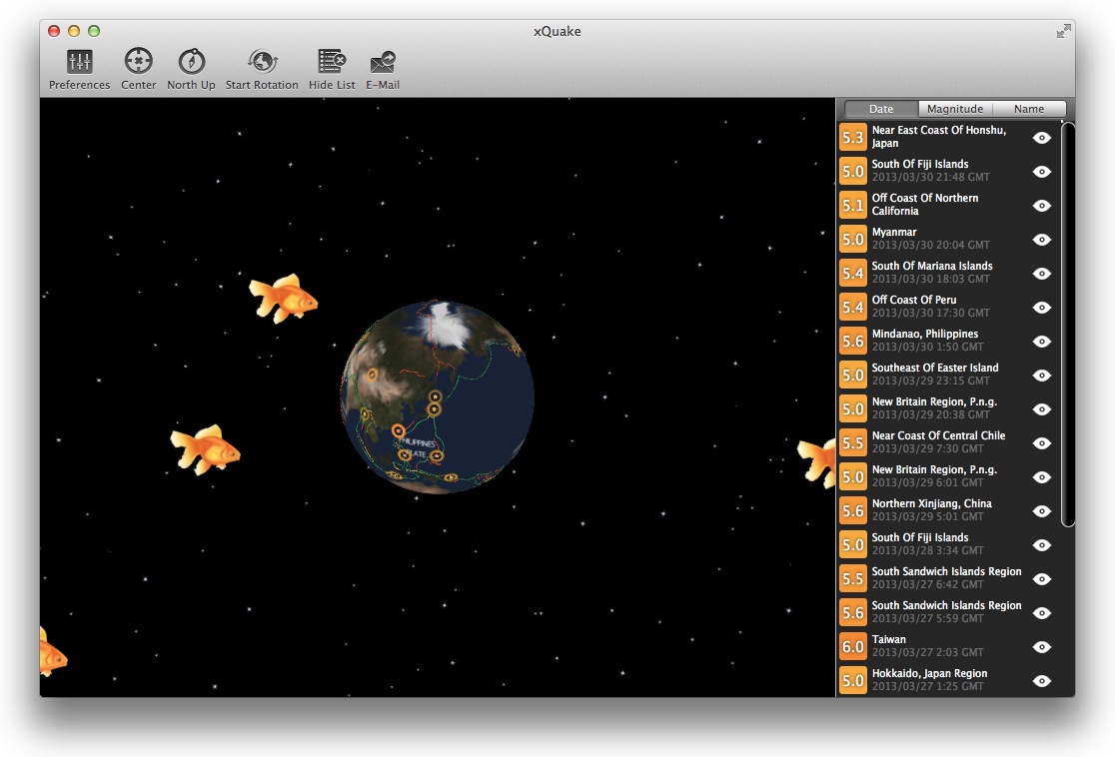This screenshot has width=1115, height=757.
Task: Toggle eye for Off Coast Of Peru
Action: point(1042,308)
